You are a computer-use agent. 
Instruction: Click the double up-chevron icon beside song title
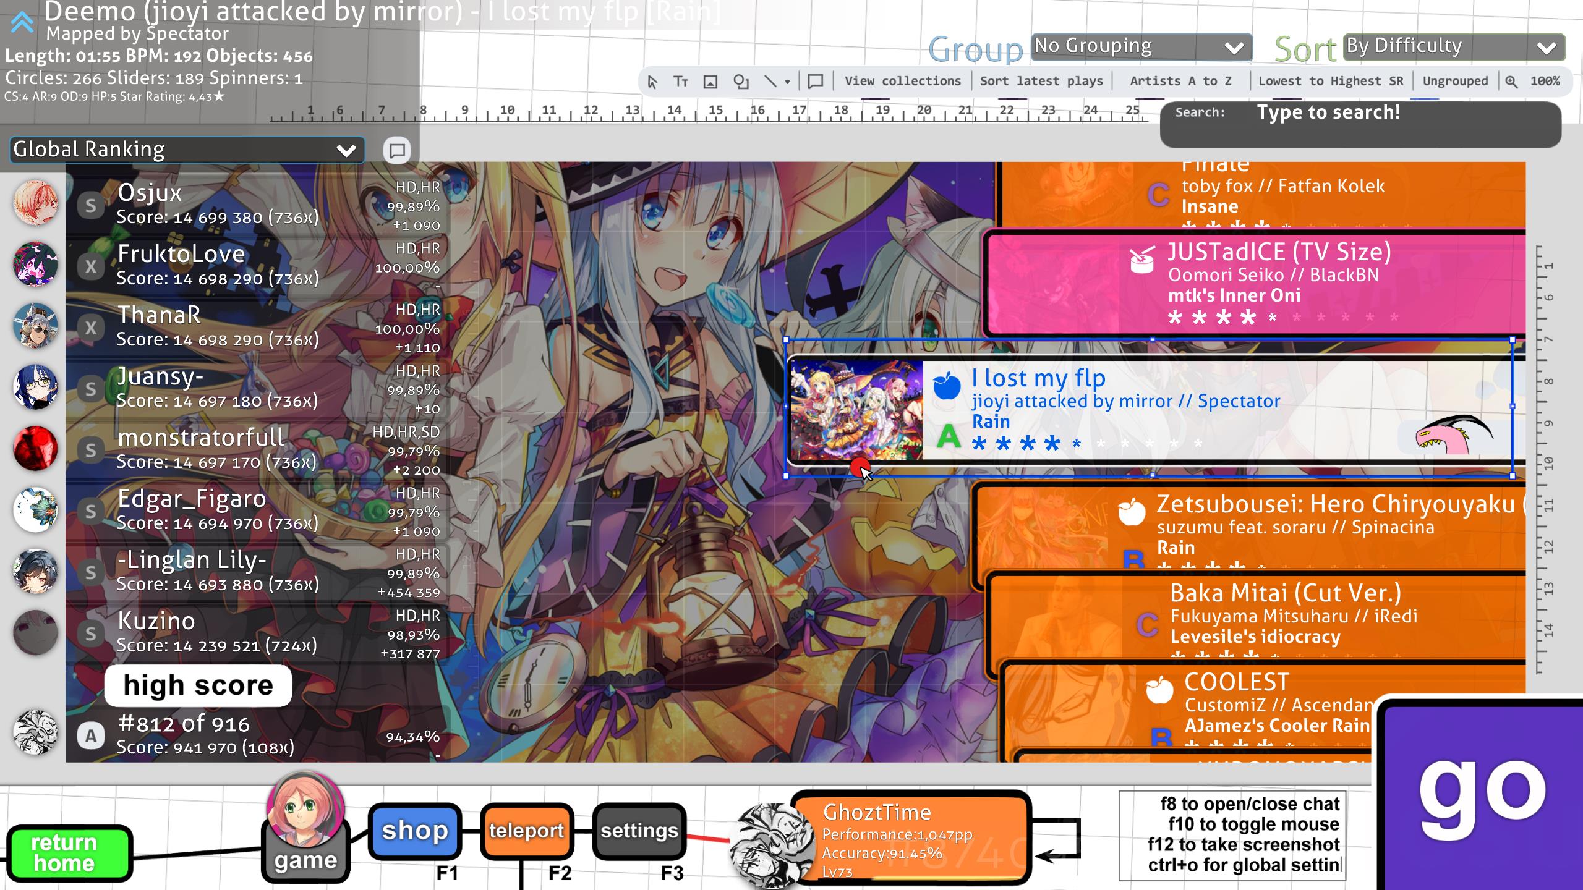pos(22,22)
